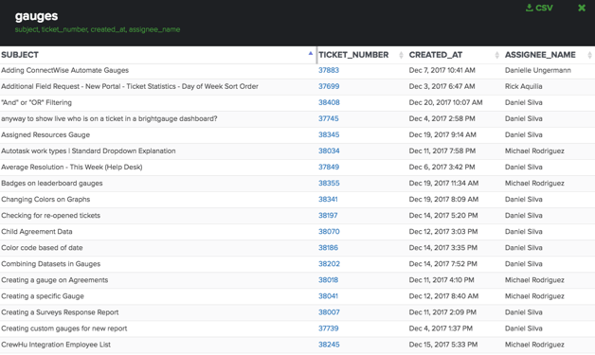Click the green column list subtitle under gauges
595x355 pixels.
[x=98, y=29]
